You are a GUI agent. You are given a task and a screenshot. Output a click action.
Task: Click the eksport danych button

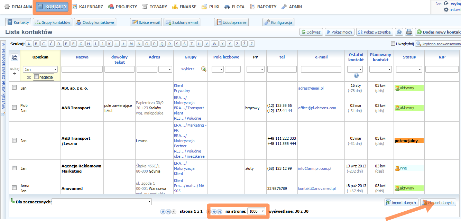point(438,203)
